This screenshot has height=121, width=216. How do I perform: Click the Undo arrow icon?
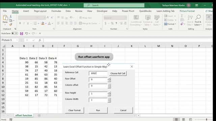click(x=27, y=34)
